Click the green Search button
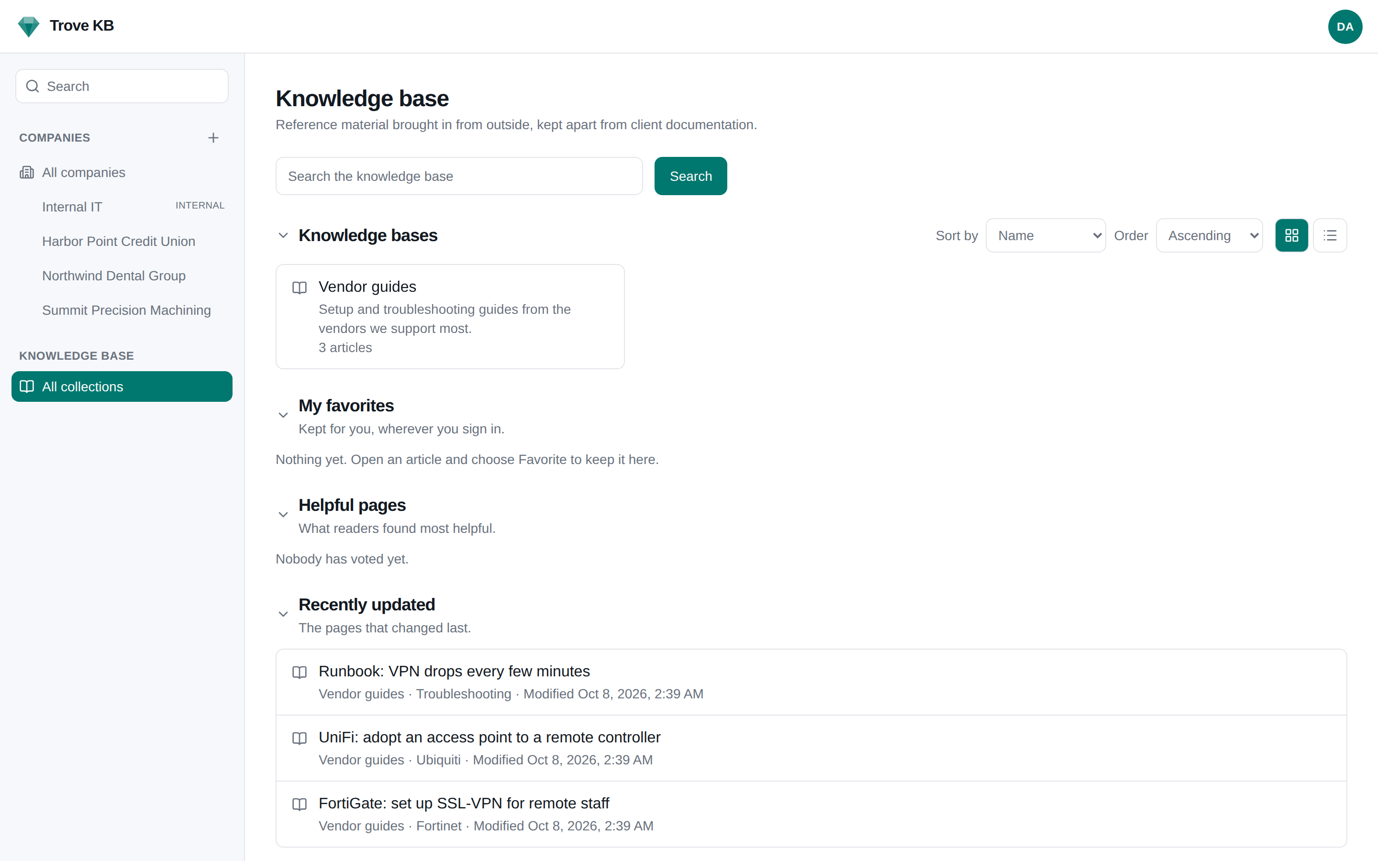Viewport: 1378px width, 861px height. coord(690,176)
